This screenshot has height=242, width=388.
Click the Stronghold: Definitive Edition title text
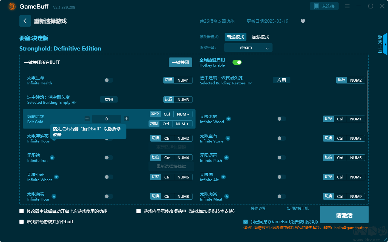(60, 48)
